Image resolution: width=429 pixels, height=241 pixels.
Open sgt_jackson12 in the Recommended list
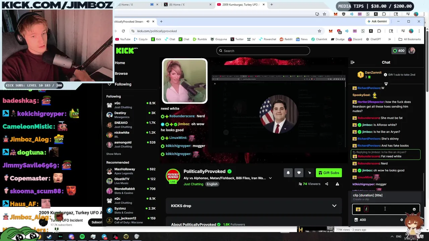click(131, 220)
